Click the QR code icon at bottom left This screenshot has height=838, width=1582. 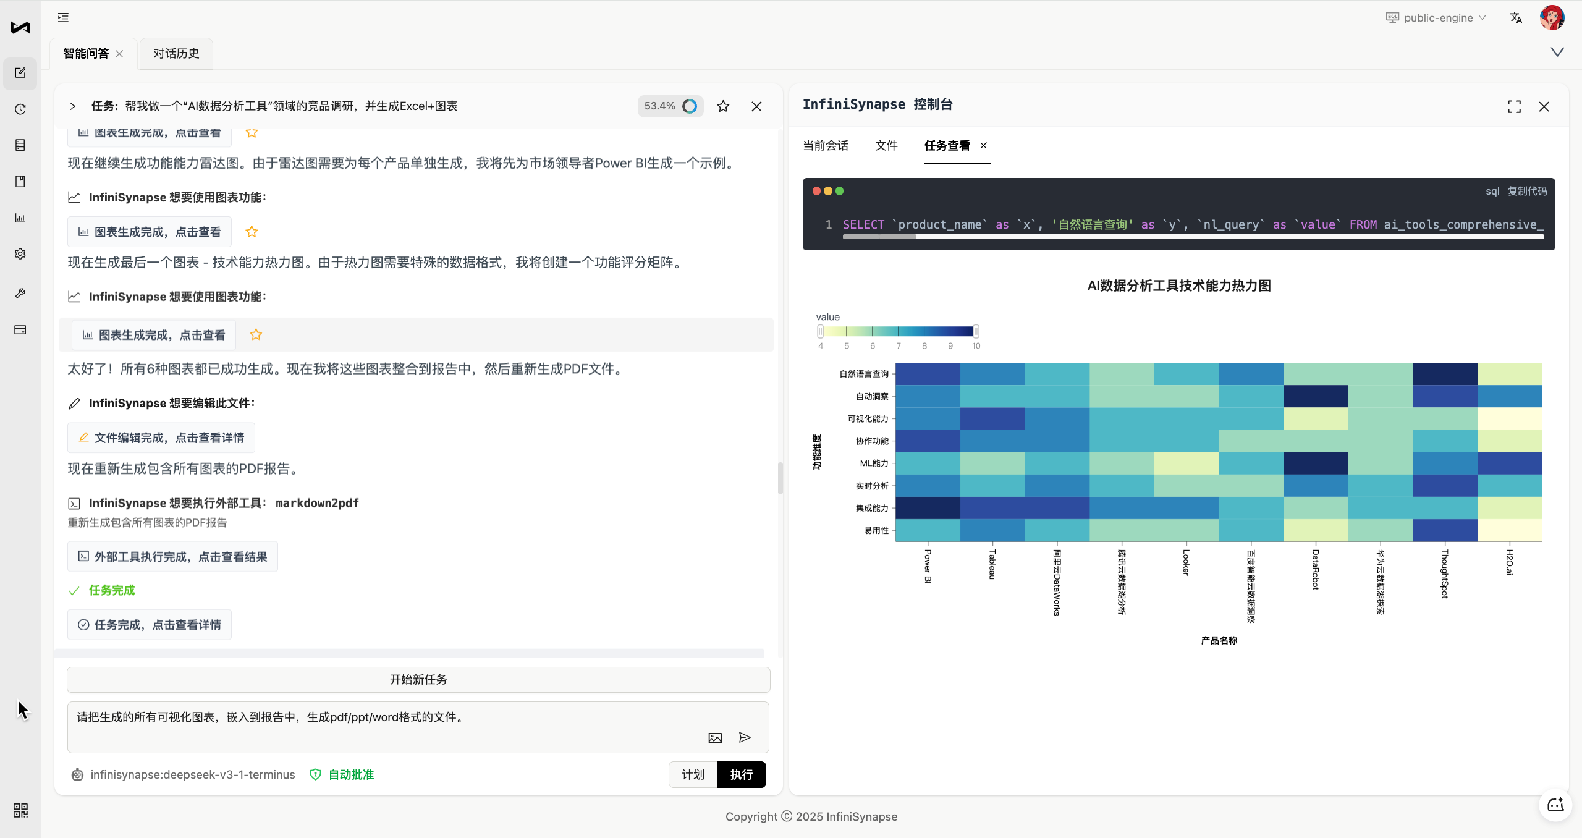pyautogui.click(x=20, y=810)
